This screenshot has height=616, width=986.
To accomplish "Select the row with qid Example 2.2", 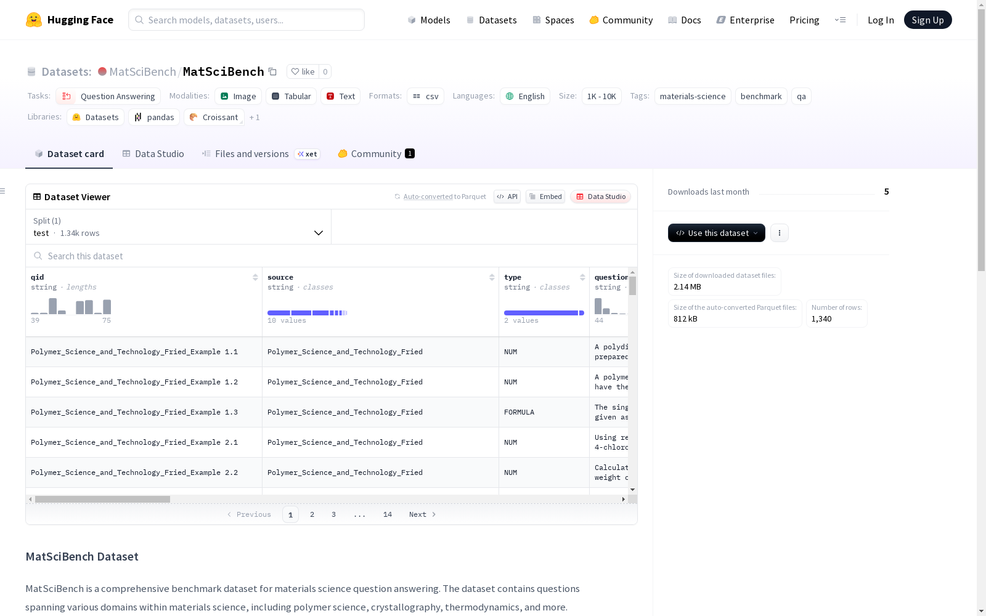I will [327, 472].
